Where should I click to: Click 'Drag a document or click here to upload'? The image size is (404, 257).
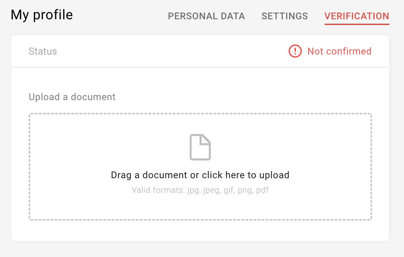200,175
